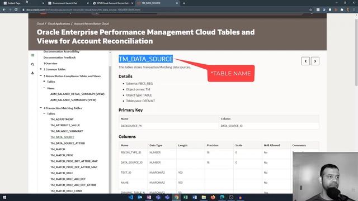
Task: Open the Cloud Applications breadcrumb link
Action: [59, 23]
